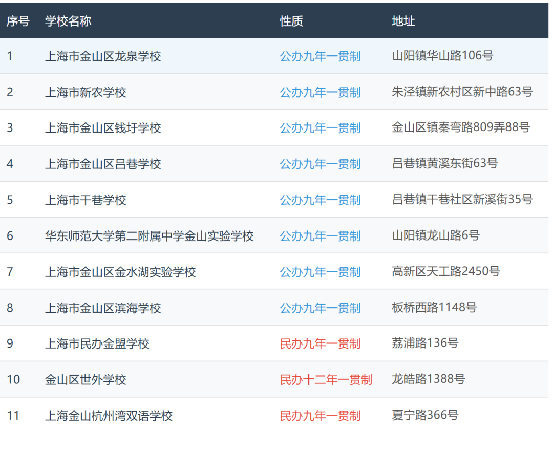
Task: Click row number 2 for 新农学校
Action: (x=10, y=92)
